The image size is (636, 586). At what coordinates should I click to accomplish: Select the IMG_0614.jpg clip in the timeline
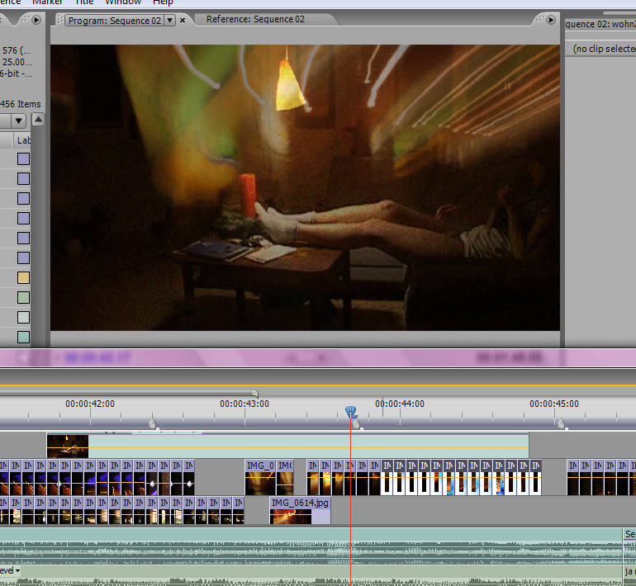tap(300, 509)
